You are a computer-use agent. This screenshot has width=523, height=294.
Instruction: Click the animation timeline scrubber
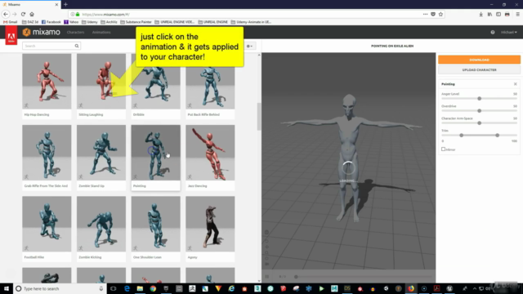(x=296, y=277)
